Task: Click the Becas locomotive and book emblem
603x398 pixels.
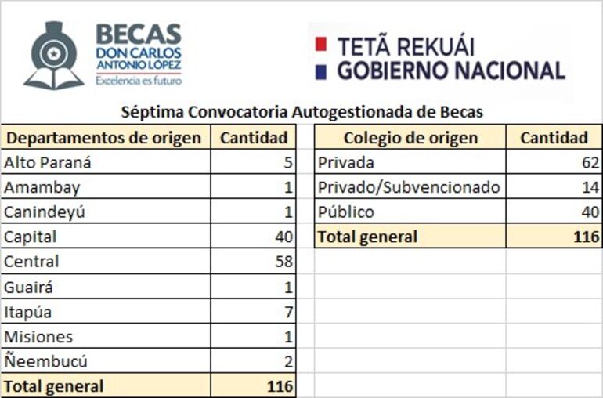Action: pos(53,55)
